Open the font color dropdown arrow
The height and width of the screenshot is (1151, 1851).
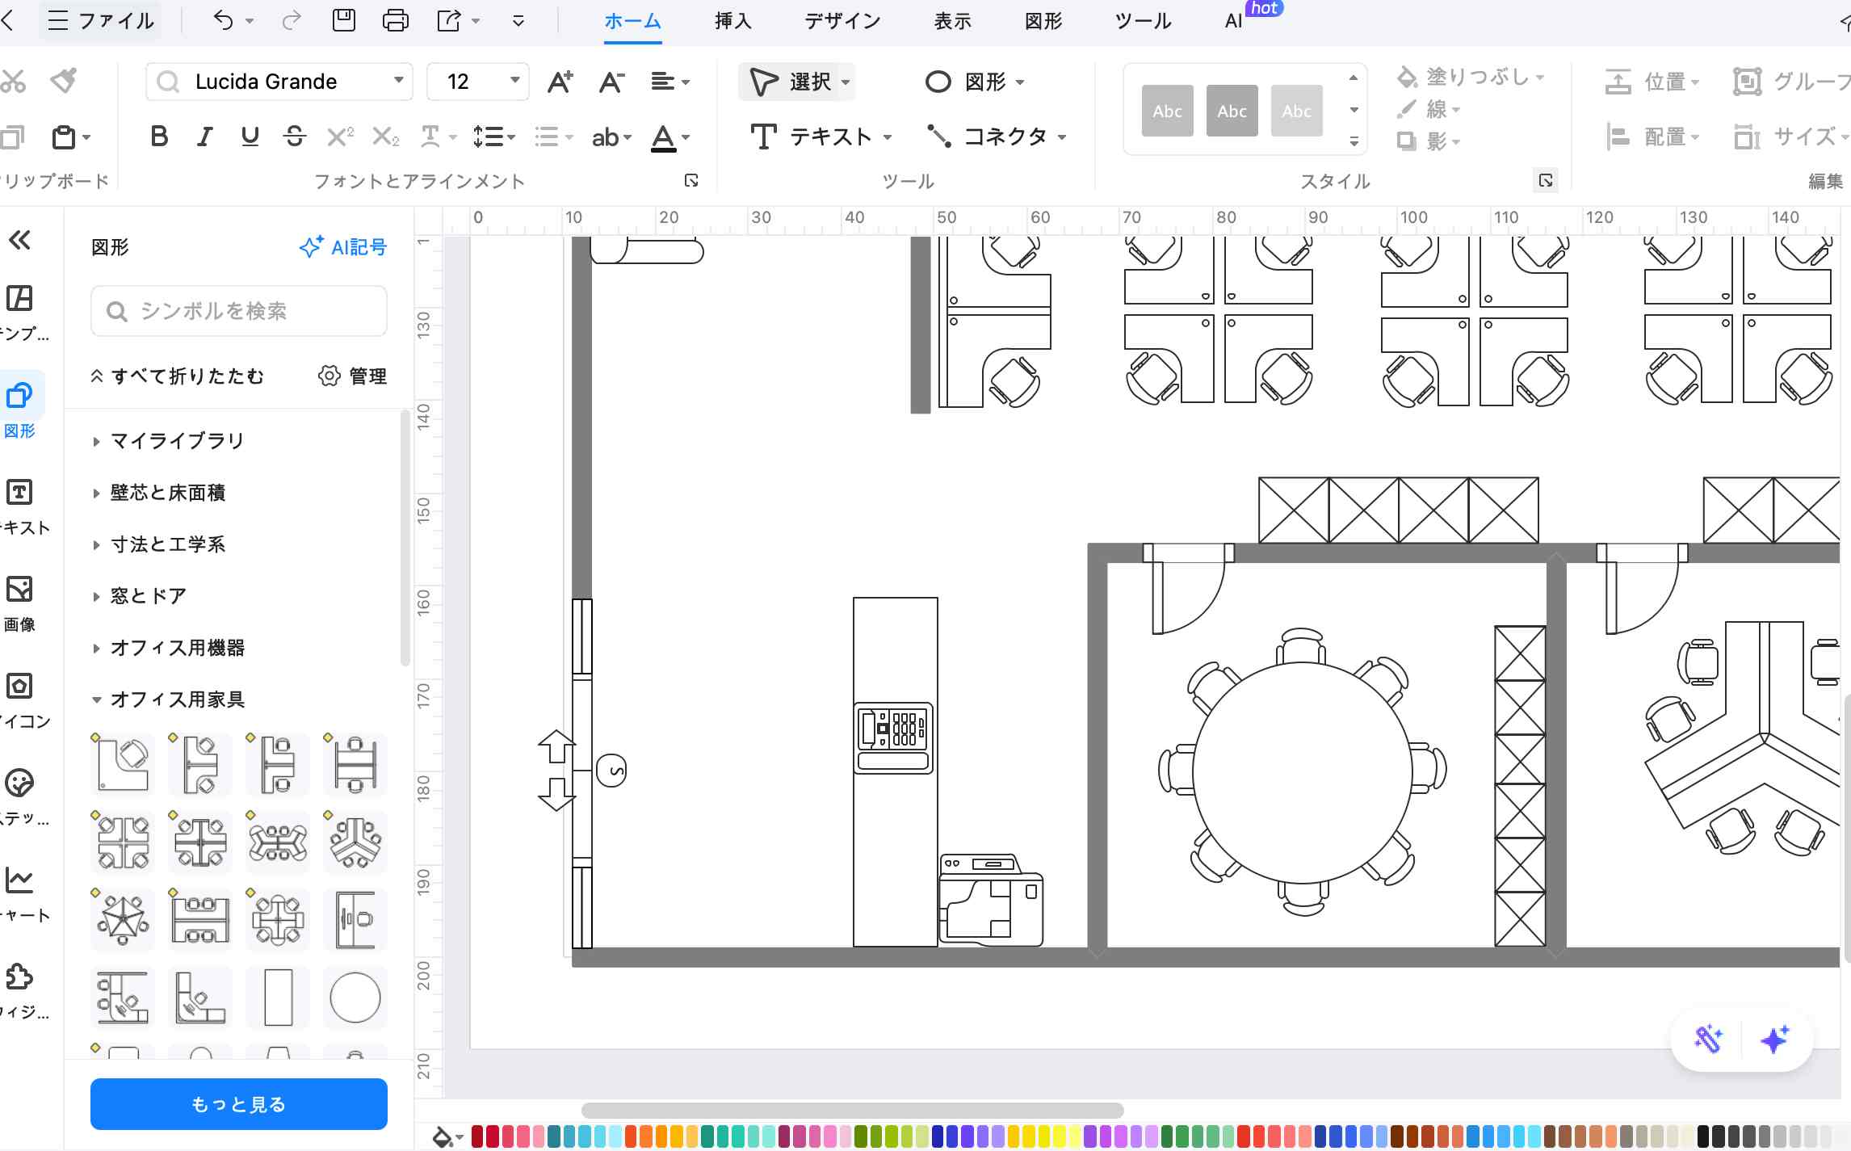pyautogui.click(x=686, y=138)
